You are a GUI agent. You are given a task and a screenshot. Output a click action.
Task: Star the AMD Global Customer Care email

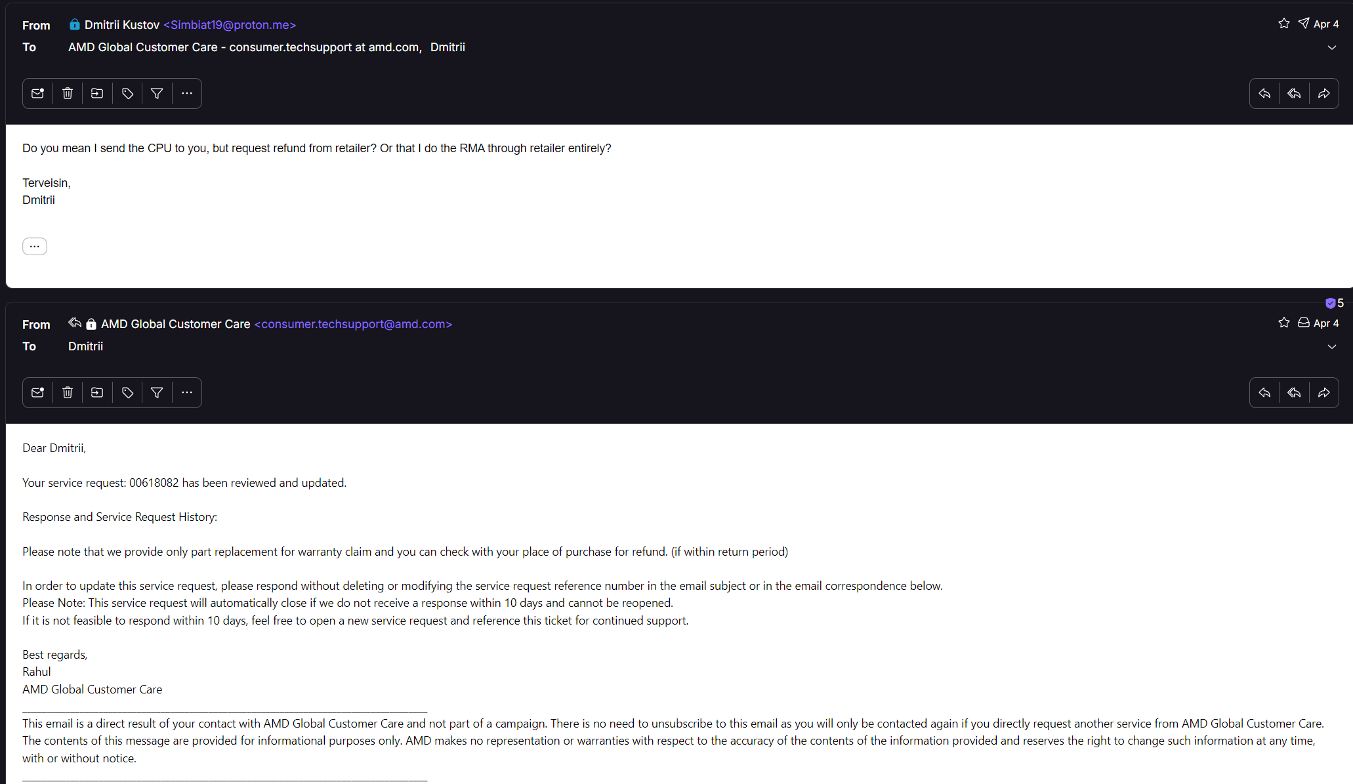[1284, 323]
